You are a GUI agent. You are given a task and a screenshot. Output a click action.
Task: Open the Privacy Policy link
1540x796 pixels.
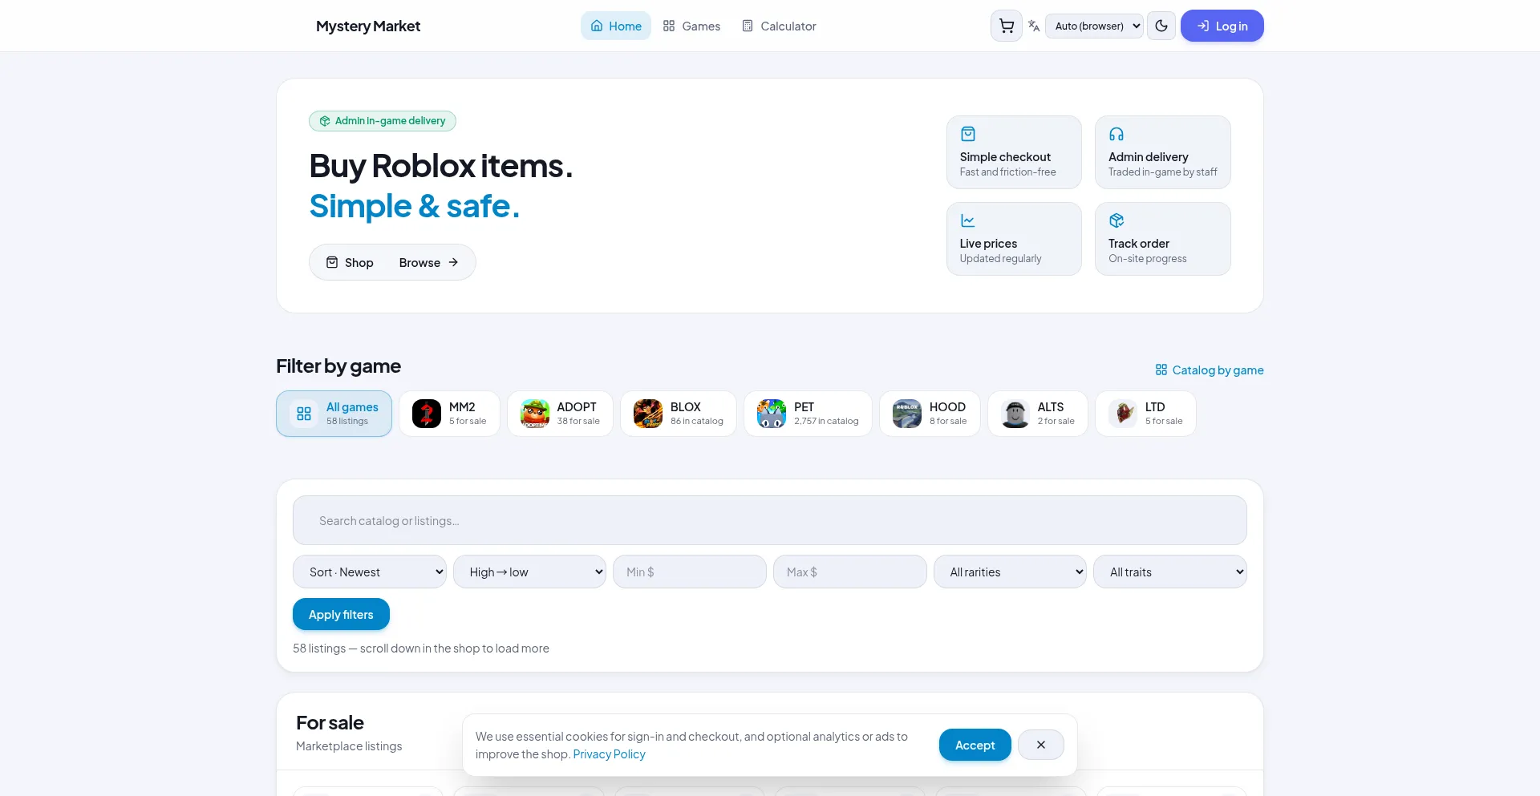(x=609, y=754)
